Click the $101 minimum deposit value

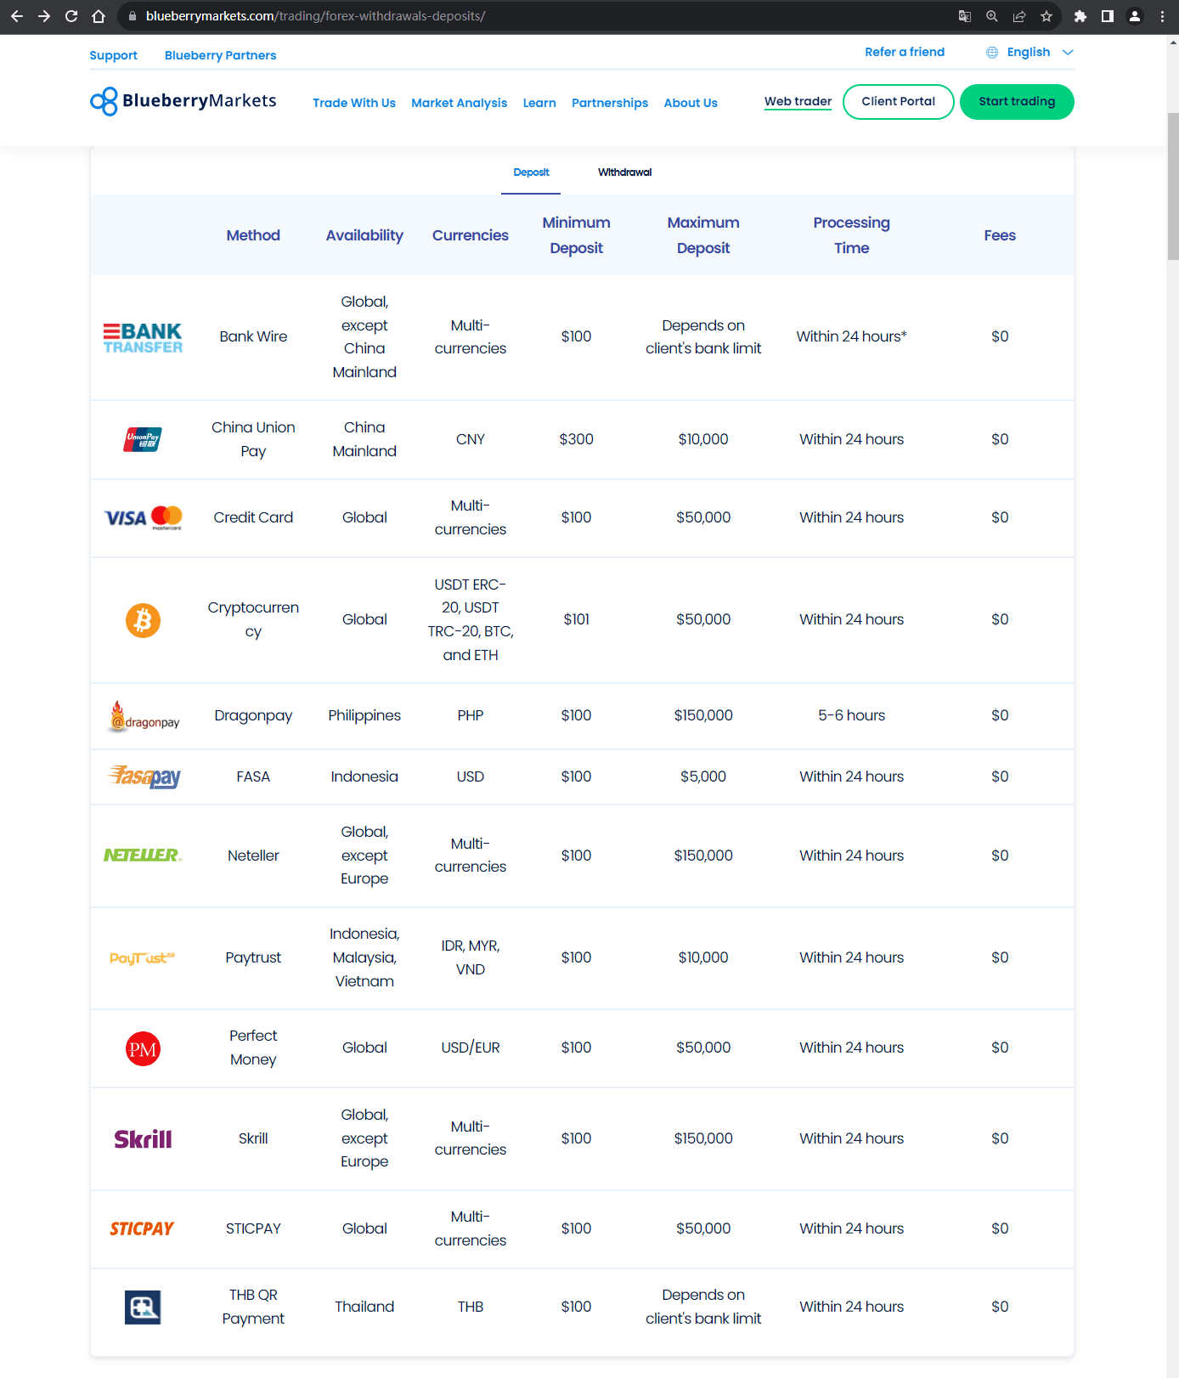(x=576, y=619)
